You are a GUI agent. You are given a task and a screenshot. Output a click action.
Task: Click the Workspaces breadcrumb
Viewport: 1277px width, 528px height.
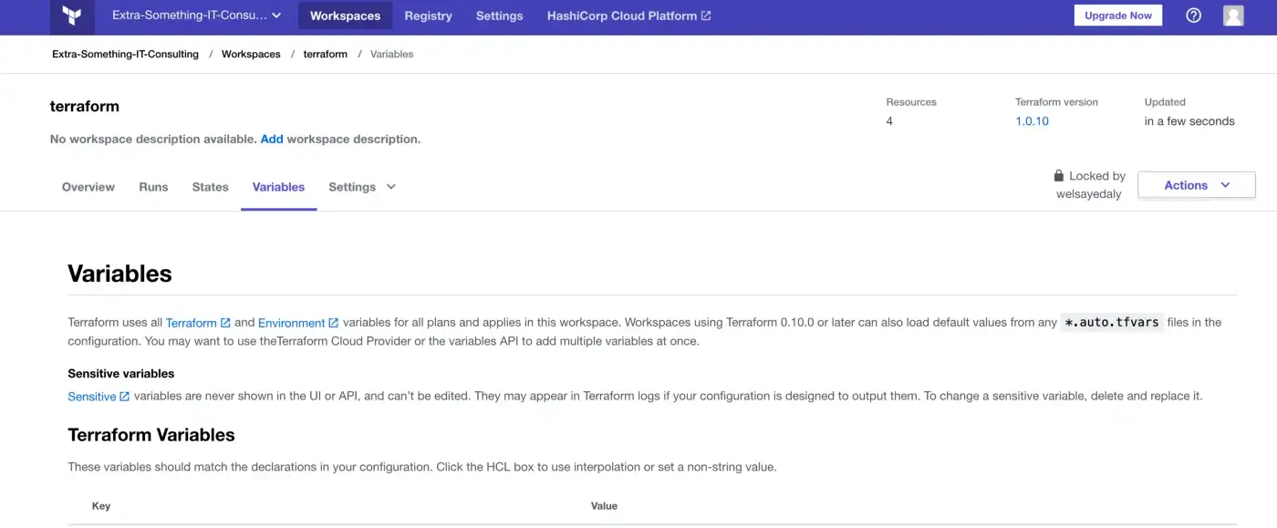251,55
